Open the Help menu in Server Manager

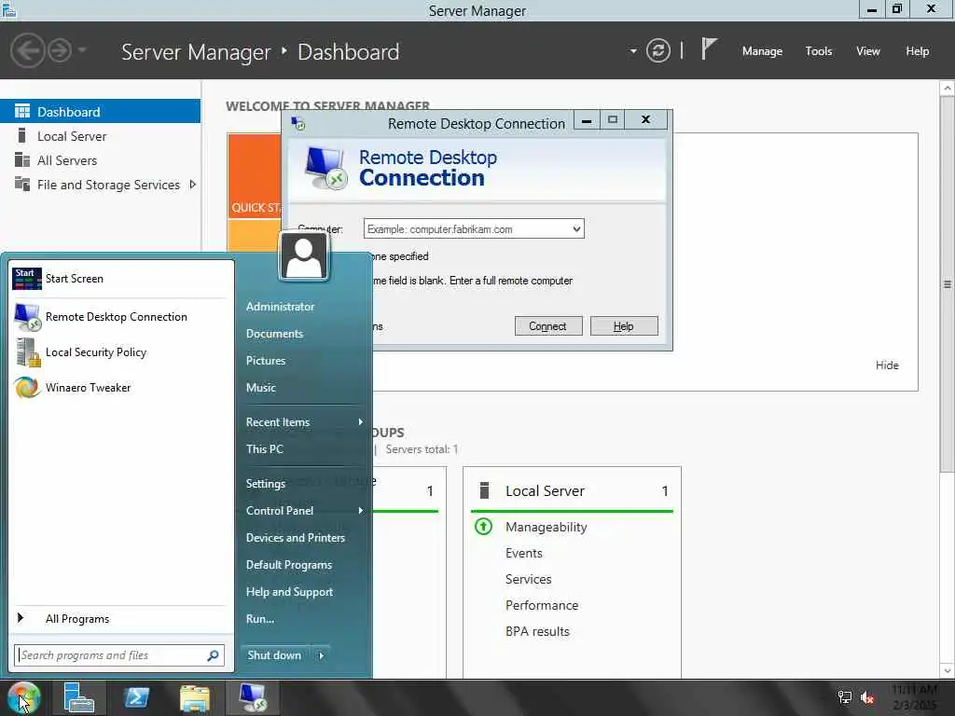917,51
